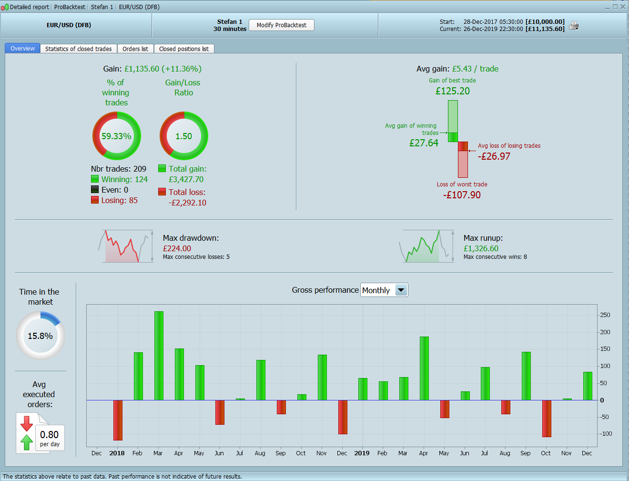Click the red down arrow orders icon

pos(27,424)
